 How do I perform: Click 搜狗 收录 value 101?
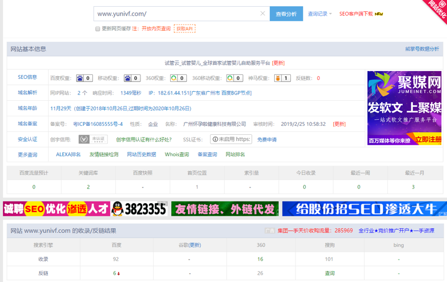point(329,259)
